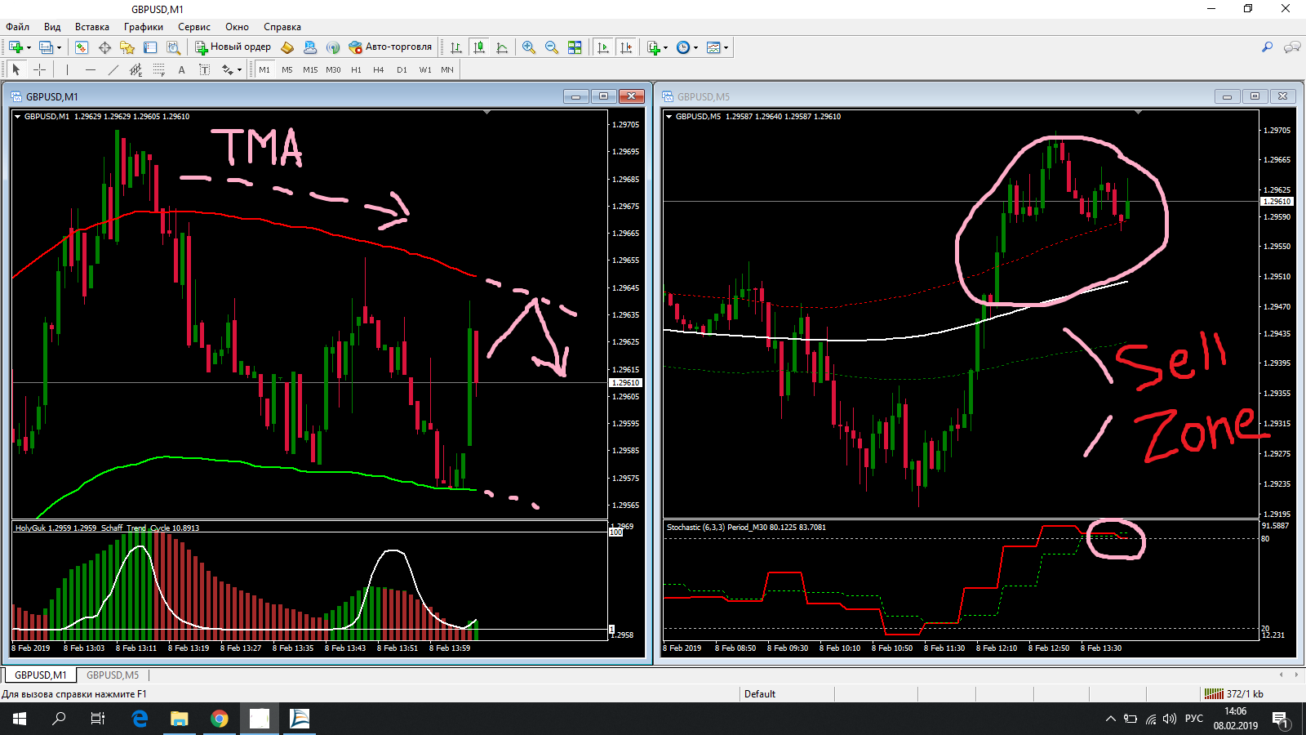The image size is (1306, 735).
Task: Open the Файл menu
Action: click(17, 27)
